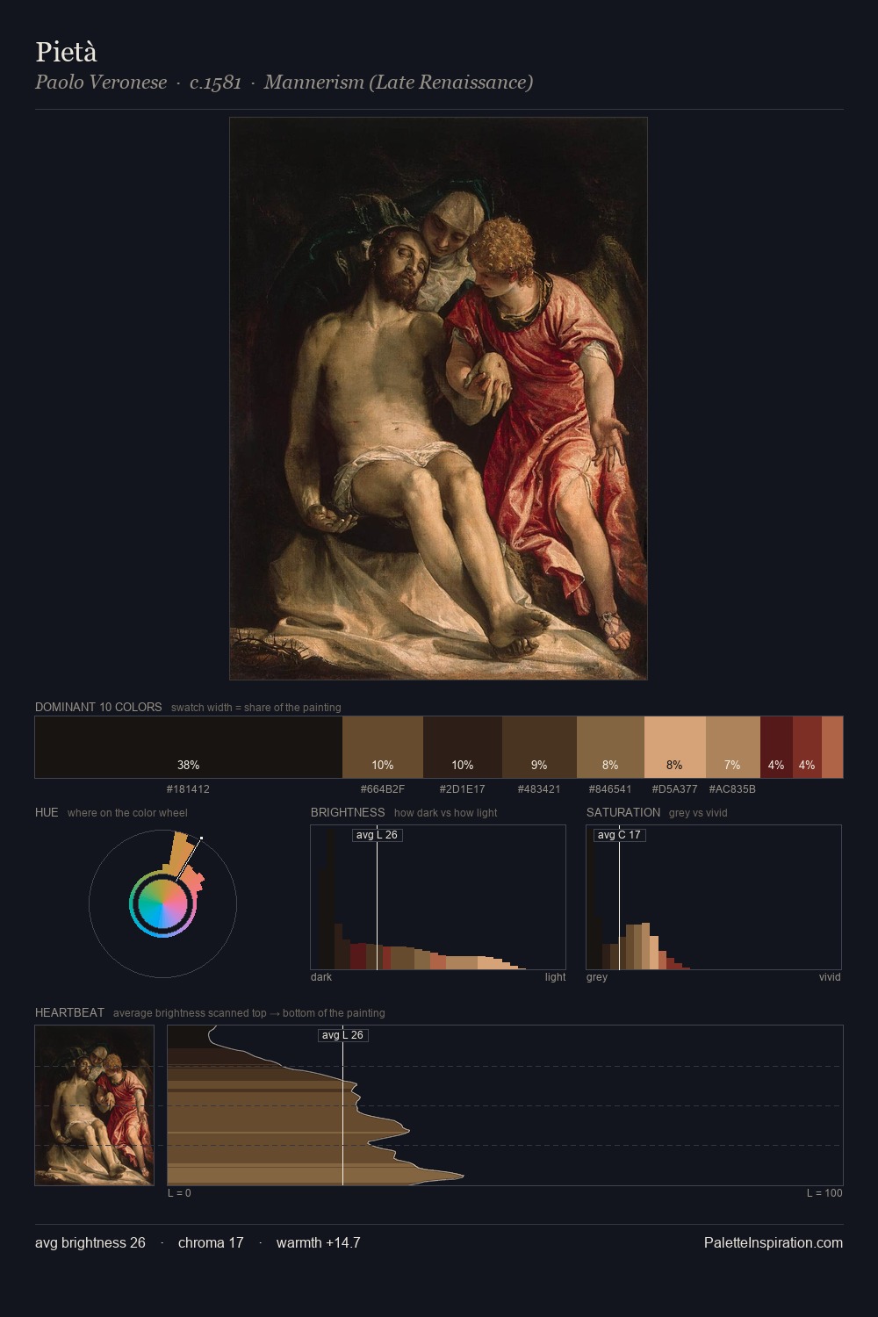Click the #846541 hex code label

point(610,789)
